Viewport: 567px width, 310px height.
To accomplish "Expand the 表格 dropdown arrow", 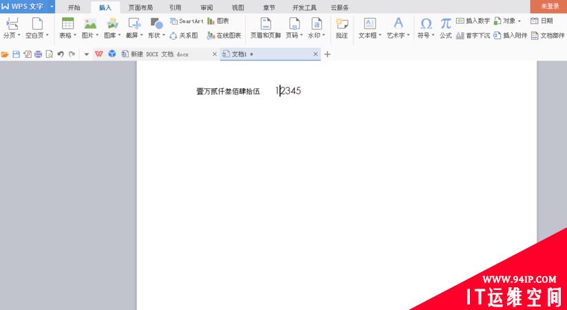I will [75, 35].
